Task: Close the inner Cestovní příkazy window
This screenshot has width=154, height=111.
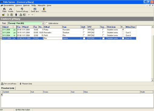Action: click(x=152, y=5)
